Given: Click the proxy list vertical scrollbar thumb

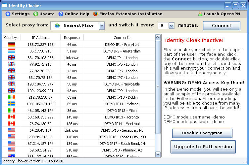Looking at the screenshot, I should click(x=158, y=87).
